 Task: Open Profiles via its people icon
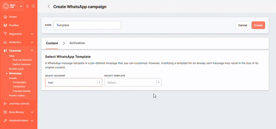[x=5, y=25]
